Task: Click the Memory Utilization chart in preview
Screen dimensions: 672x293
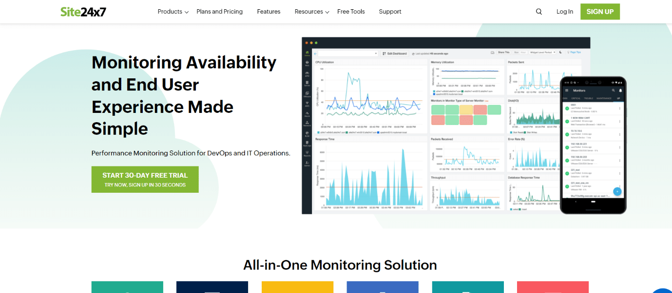Action: coord(467,77)
